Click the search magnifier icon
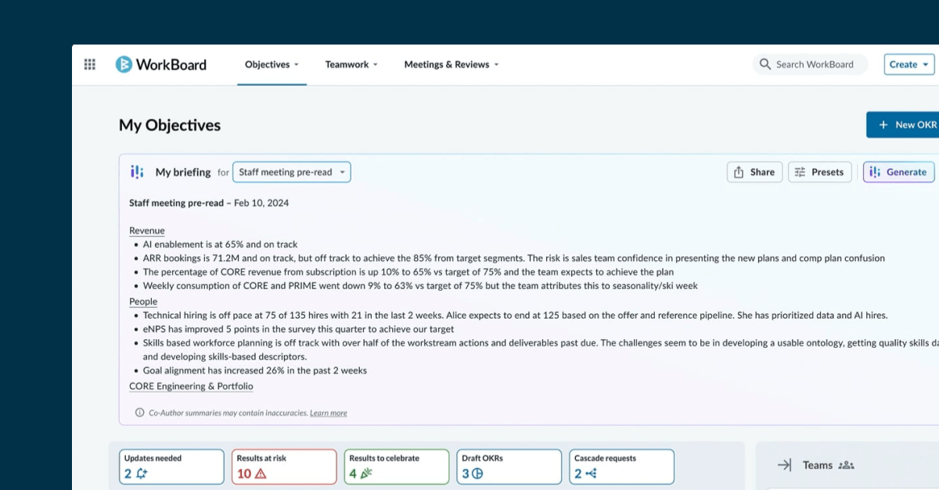Screen dimensions: 939x490 pyautogui.click(x=765, y=65)
